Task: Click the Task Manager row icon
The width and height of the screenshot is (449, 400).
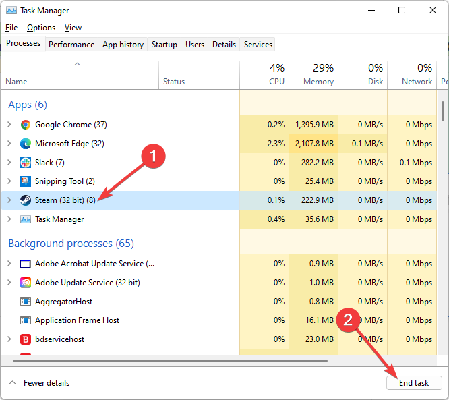Action: (26, 219)
